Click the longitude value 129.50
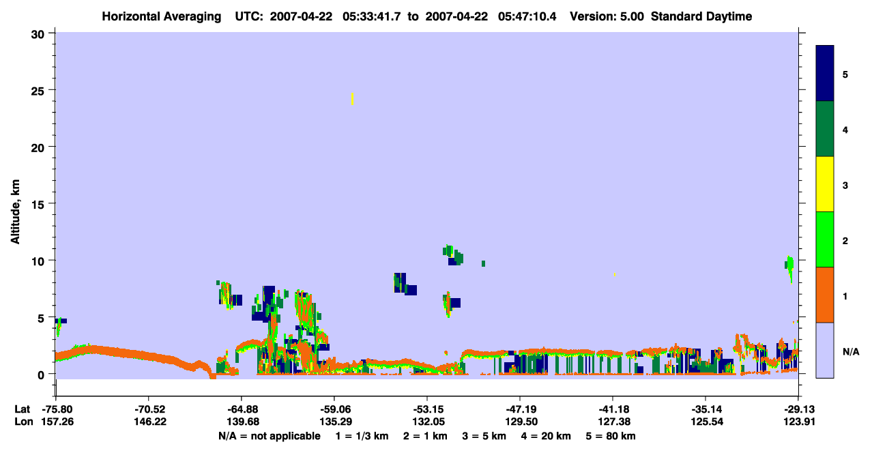The height and width of the screenshot is (455, 887). point(520,422)
